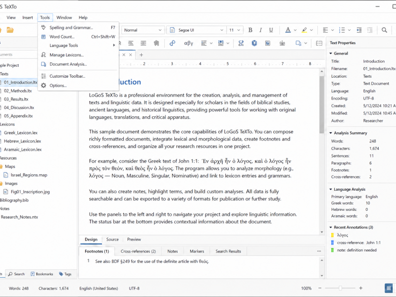The height and width of the screenshot is (297, 396).
Task: Choose Word Count from Tools menu
Action: coord(78,37)
